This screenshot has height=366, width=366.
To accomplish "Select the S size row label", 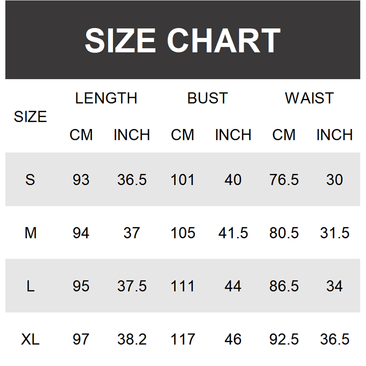I will (x=30, y=180).
